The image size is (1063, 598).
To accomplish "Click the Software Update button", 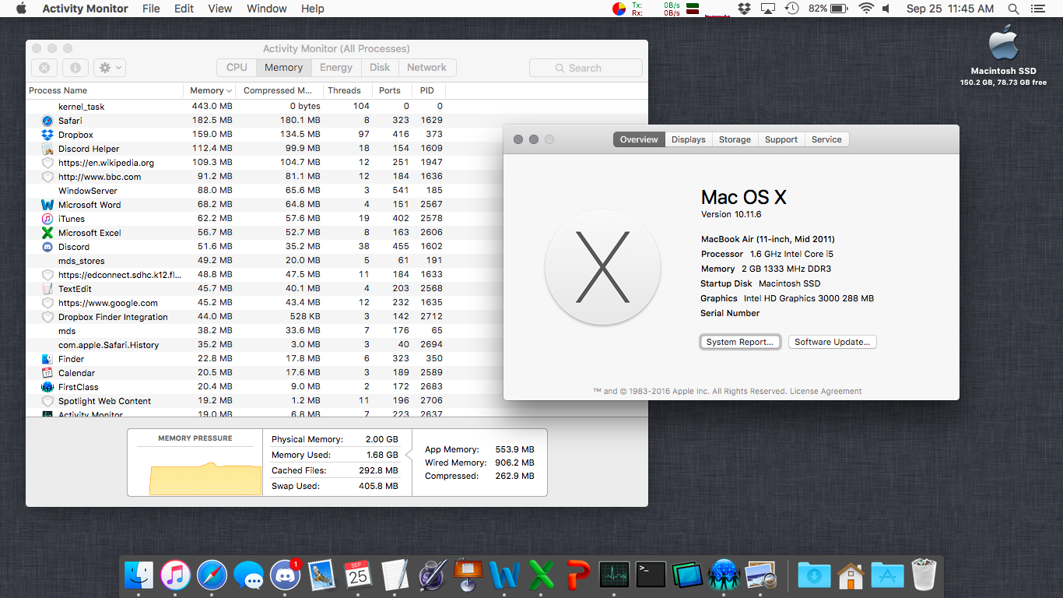I will [832, 342].
